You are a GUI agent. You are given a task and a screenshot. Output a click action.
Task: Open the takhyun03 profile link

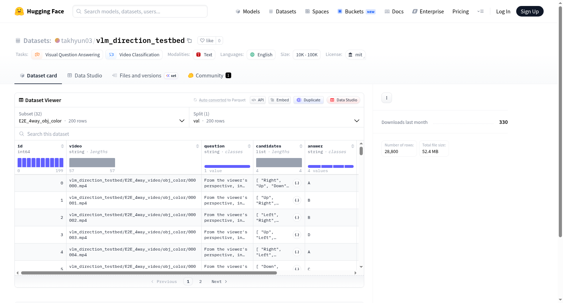pyautogui.click(x=76, y=40)
